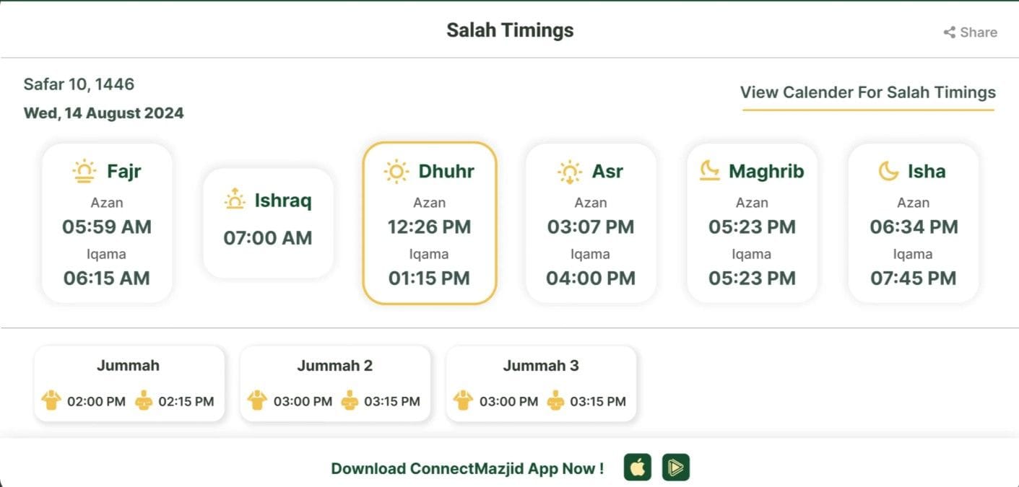Click the Jummah khutbah icon at 02:00 PM
Image resolution: width=1019 pixels, height=487 pixels.
tap(51, 400)
